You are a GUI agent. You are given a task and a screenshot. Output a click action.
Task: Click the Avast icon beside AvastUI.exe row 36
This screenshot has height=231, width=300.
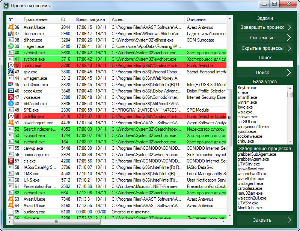coord(11,27)
